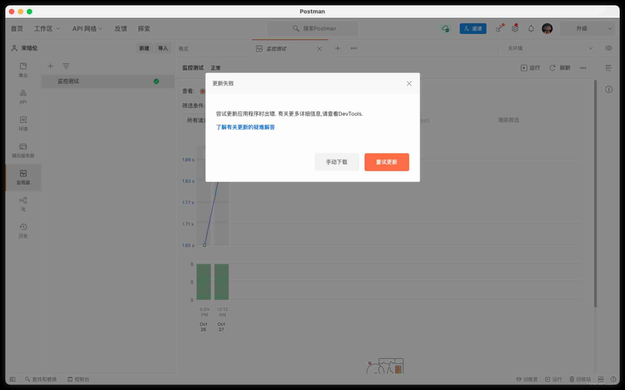
Task: Open 了解有关更新的疑难解答 link
Action: click(x=245, y=127)
